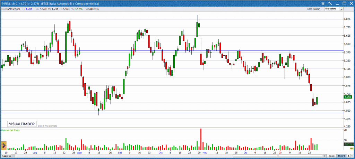Click the 'Nov' month label on time axis

(205, 153)
